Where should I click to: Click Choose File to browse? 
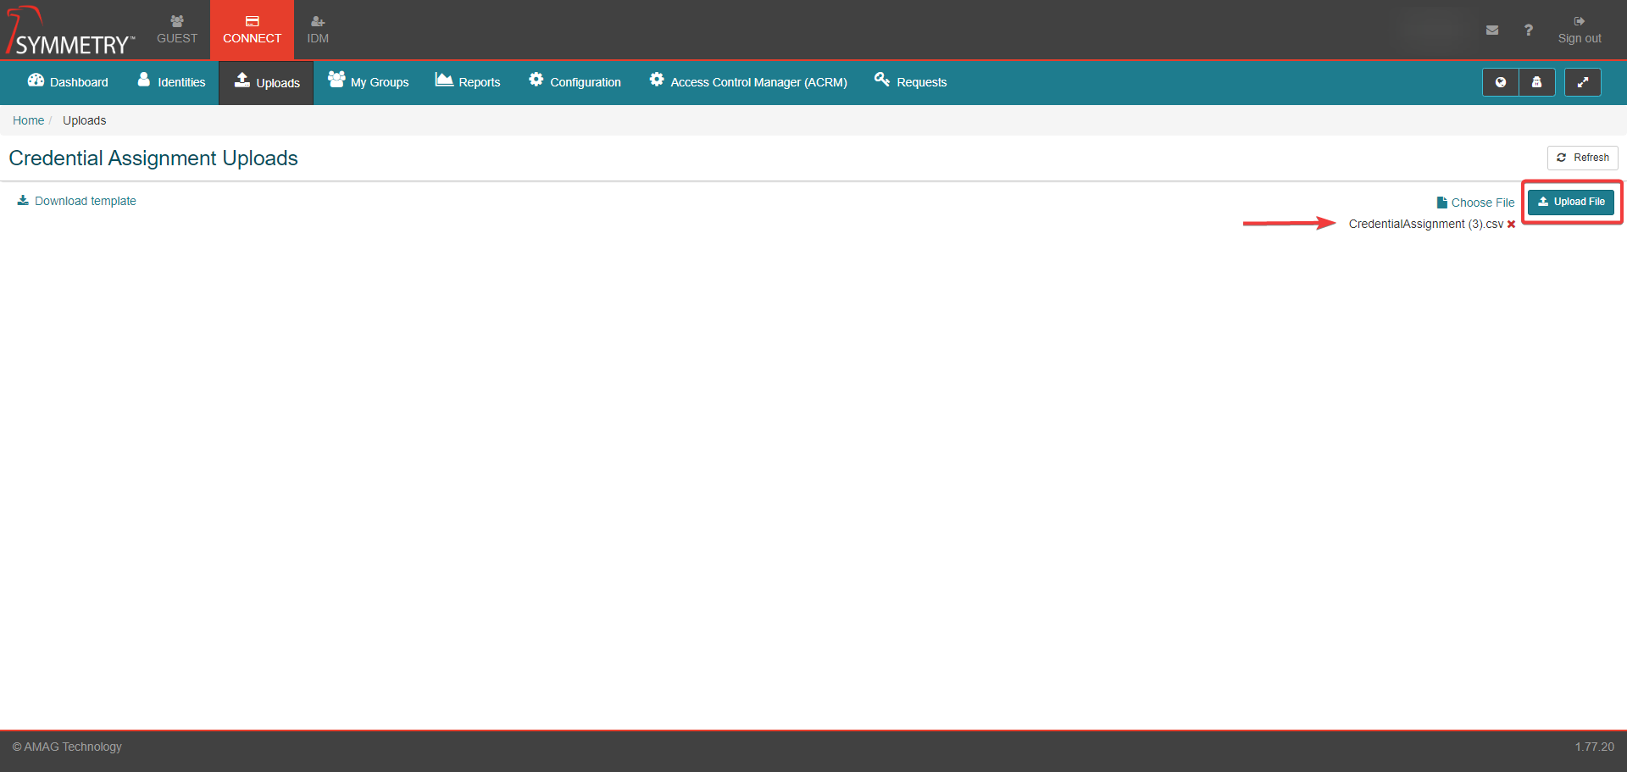point(1475,203)
